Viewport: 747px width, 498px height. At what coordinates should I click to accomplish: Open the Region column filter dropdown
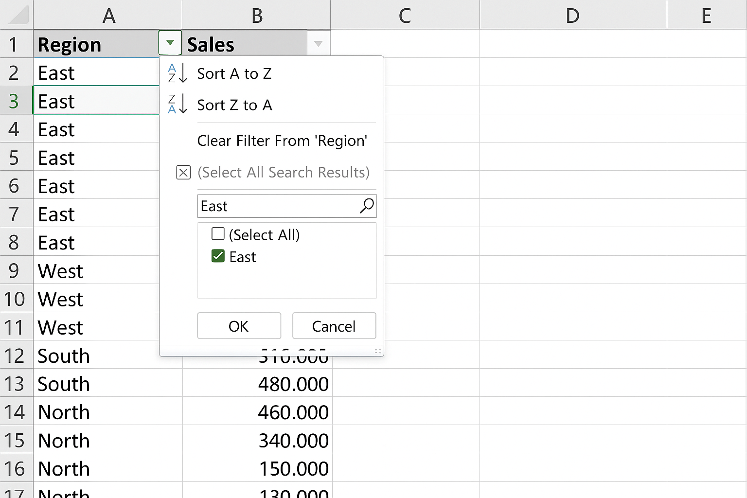[170, 43]
